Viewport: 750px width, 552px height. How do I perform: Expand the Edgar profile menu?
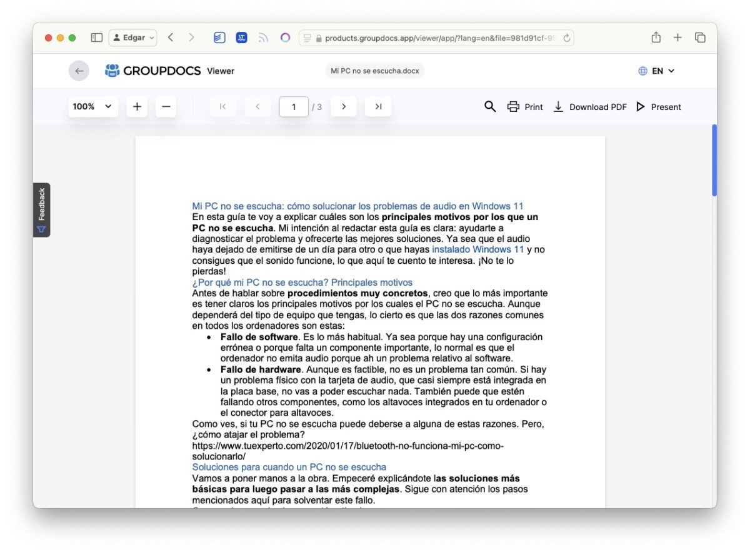133,38
